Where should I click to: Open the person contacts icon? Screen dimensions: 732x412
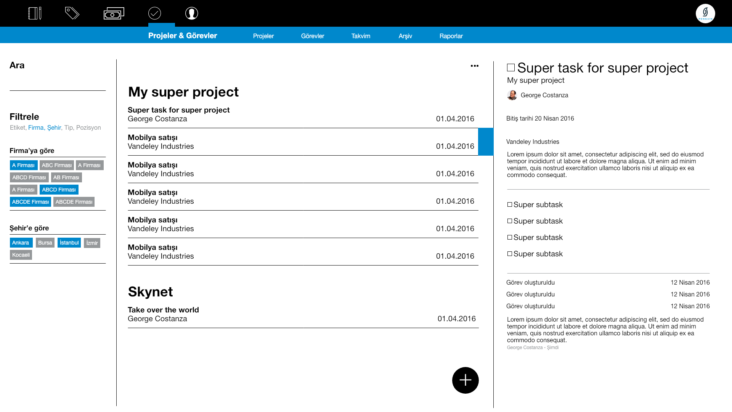[191, 13]
